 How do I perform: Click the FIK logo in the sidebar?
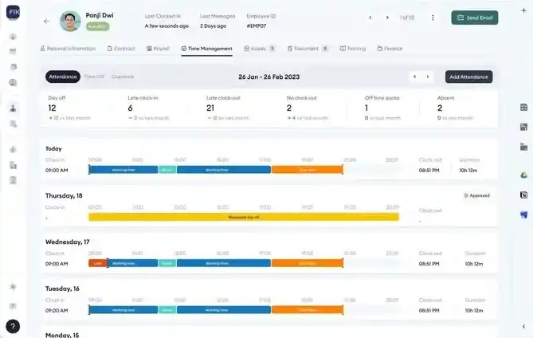click(x=14, y=12)
